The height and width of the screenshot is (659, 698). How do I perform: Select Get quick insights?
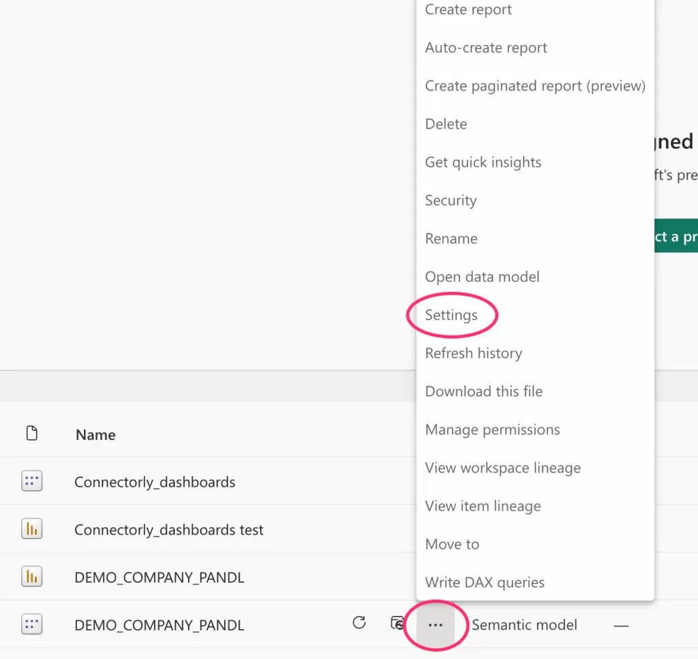[x=483, y=163]
